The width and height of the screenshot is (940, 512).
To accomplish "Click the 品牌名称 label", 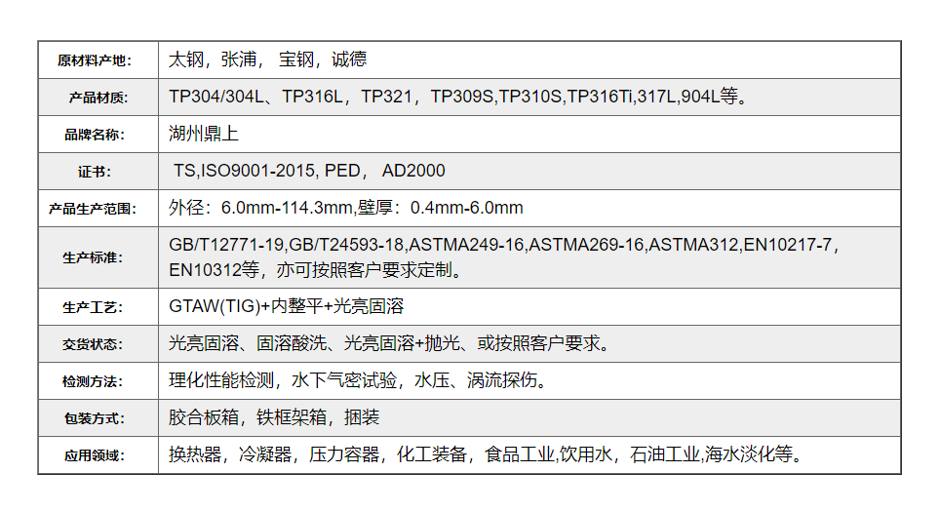I will [98, 135].
